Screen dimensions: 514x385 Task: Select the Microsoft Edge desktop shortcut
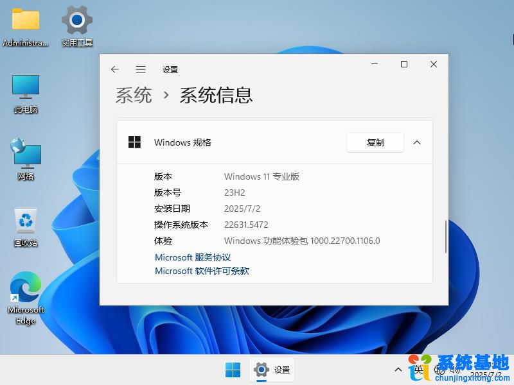[26, 298]
